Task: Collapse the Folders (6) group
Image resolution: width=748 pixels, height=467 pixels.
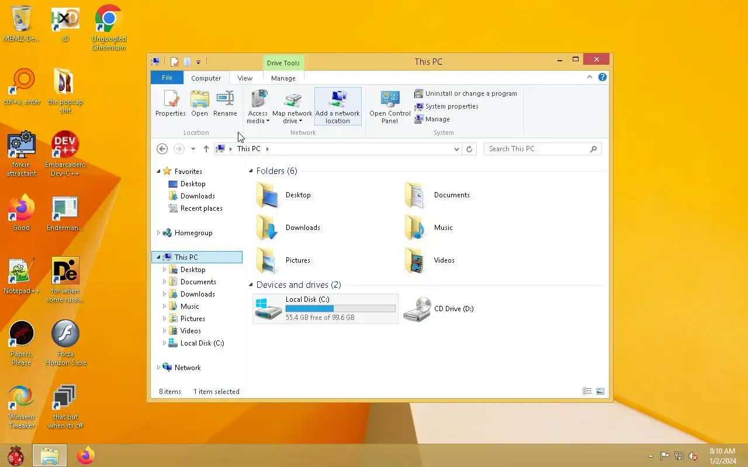Action: pos(251,171)
